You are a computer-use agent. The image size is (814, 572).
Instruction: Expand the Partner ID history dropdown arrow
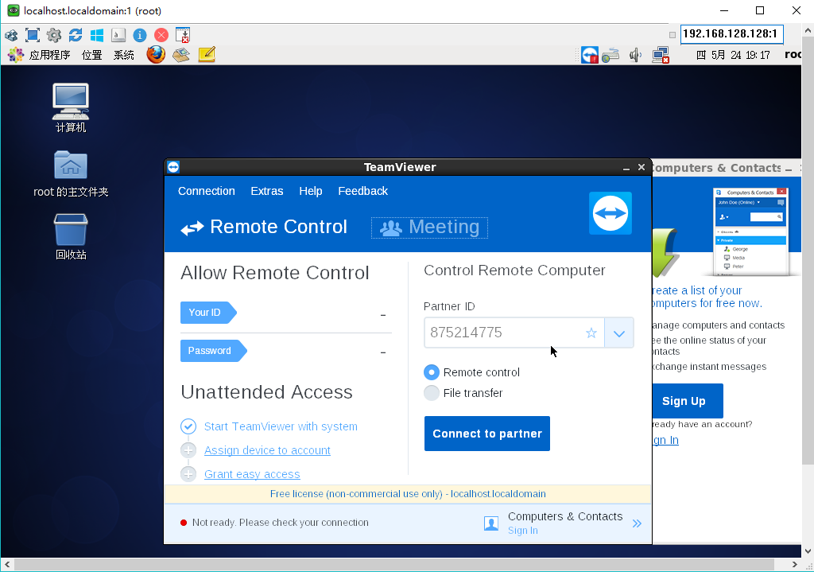[x=618, y=333]
